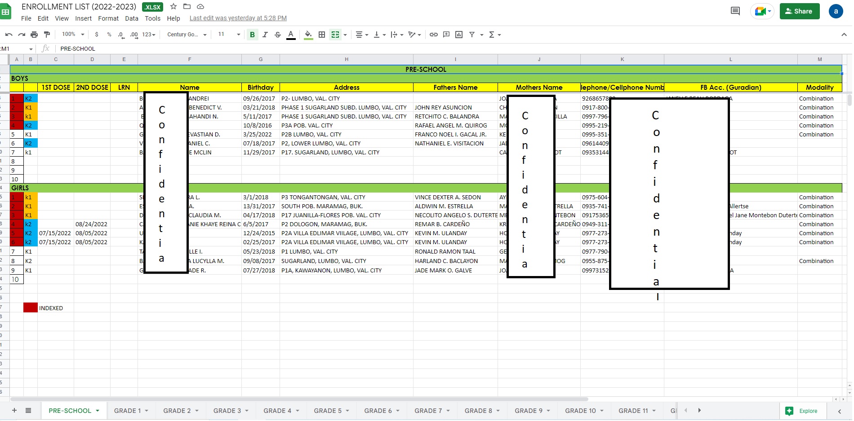This screenshot has height=421, width=854.
Task: Switch to the GRADE 7 sheet tab
Action: (x=428, y=411)
